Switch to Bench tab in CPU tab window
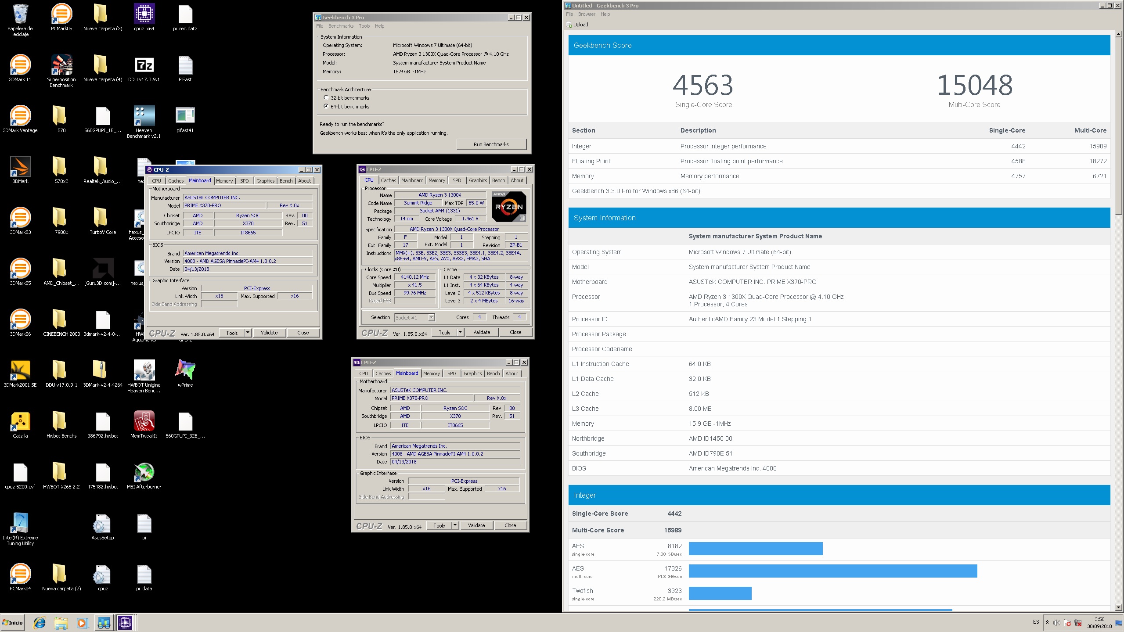Screen dimensions: 1124x632 coord(498,180)
